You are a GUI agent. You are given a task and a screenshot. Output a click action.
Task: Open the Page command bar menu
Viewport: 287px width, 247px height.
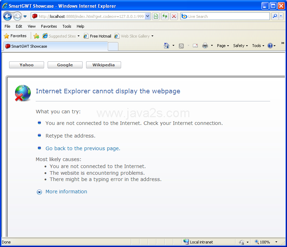(223, 46)
